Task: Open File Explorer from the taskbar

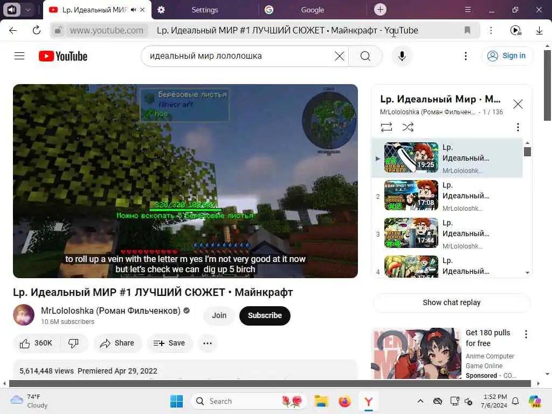Action: [321, 401]
